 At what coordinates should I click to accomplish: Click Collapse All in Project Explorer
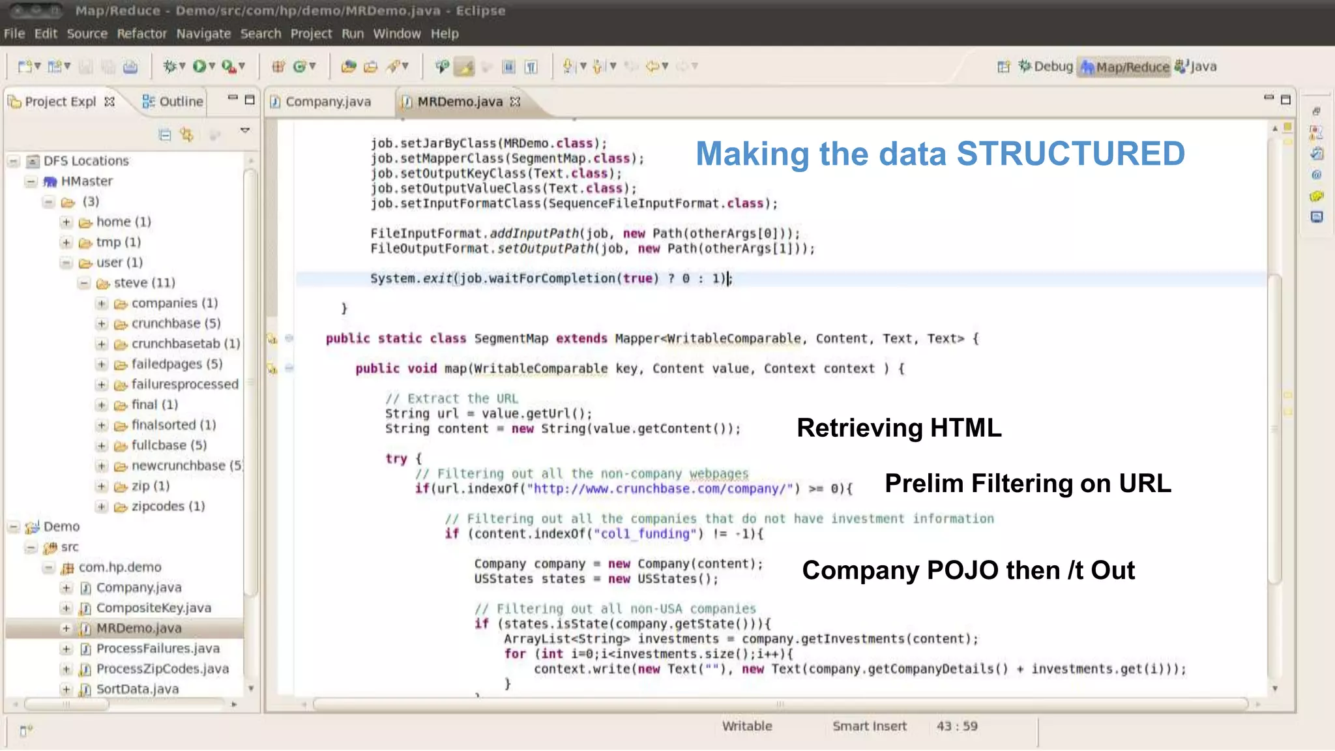[165, 135]
